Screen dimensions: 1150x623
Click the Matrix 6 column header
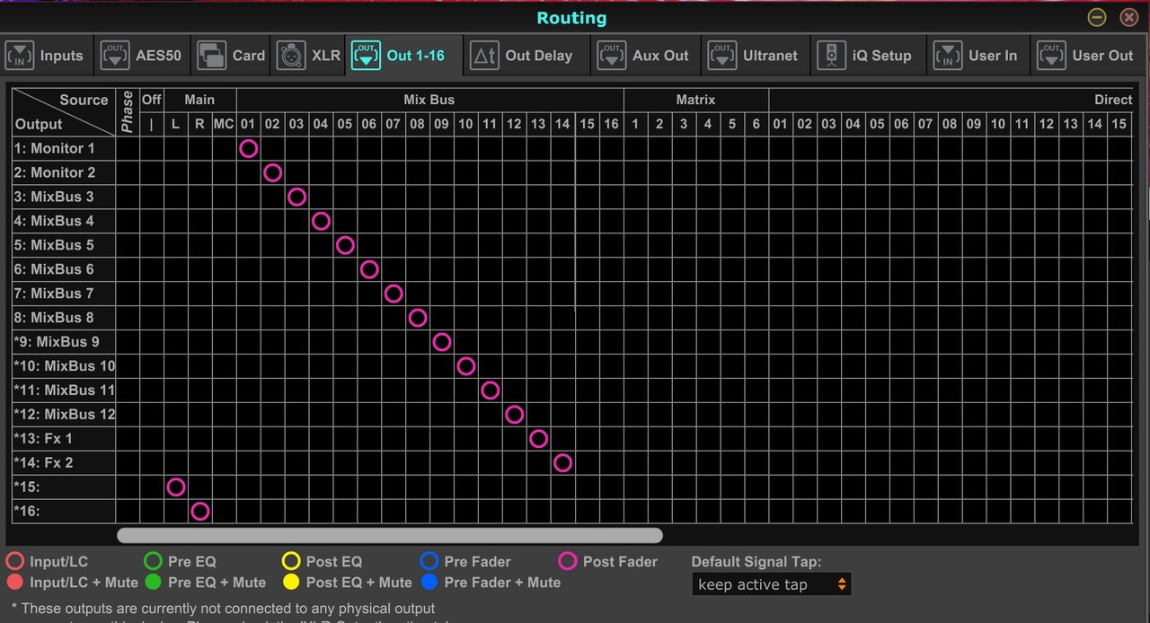tap(756, 124)
